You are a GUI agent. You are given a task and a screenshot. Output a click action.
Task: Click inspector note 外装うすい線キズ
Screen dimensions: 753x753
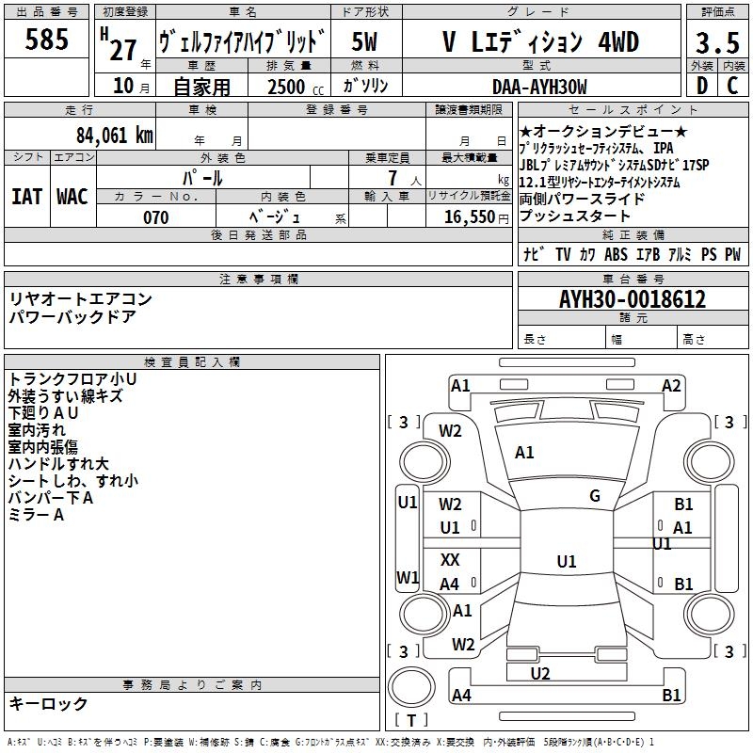click(x=65, y=395)
